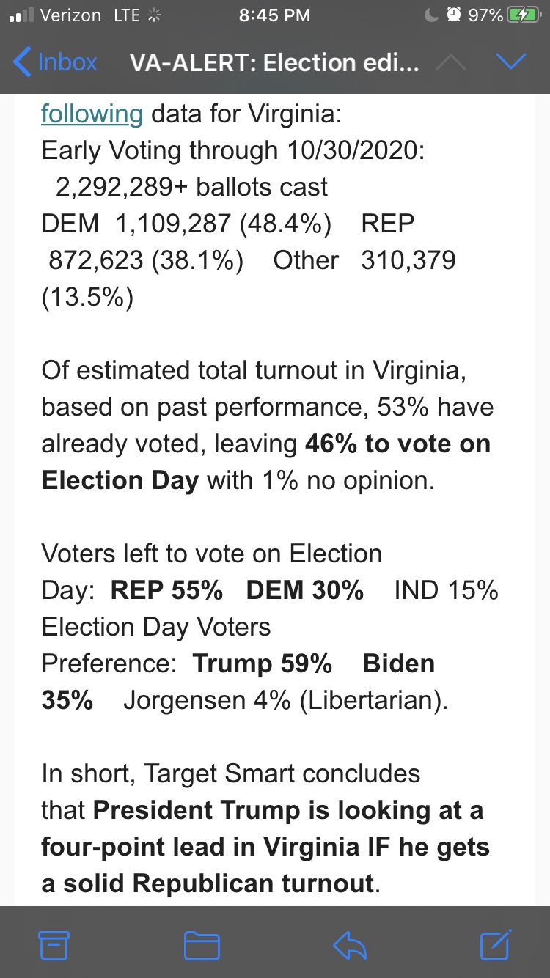Viewport: 550px width, 978px height.
Task: Tap the 8:45 PM clock in the status bar
Action: [x=274, y=15]
